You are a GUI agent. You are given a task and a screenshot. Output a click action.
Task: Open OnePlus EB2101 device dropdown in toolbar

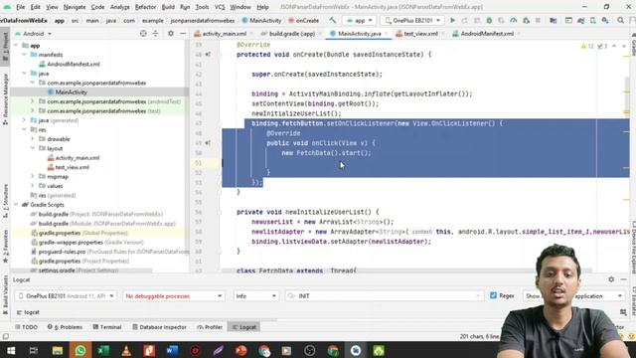(x=412, y=20)
